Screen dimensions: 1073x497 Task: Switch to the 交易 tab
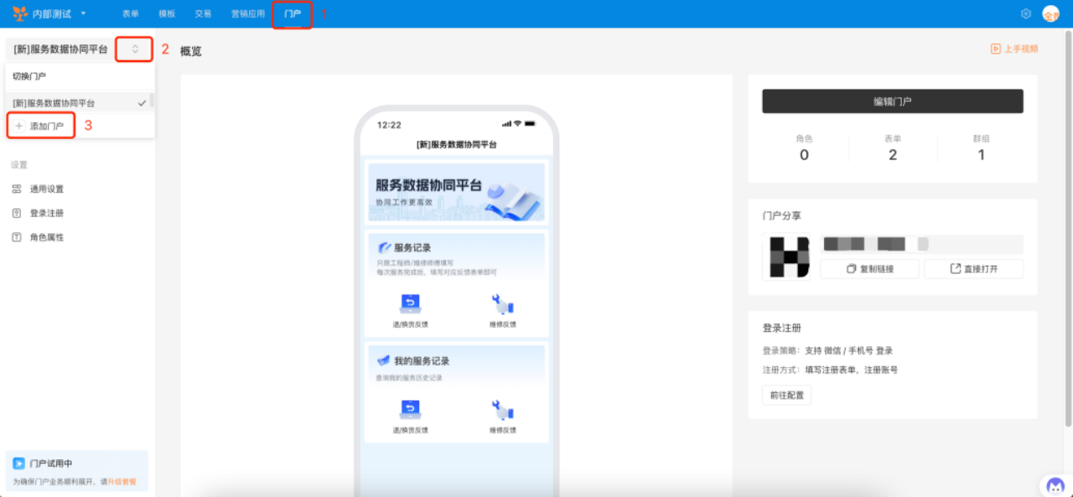pos(203,14)
